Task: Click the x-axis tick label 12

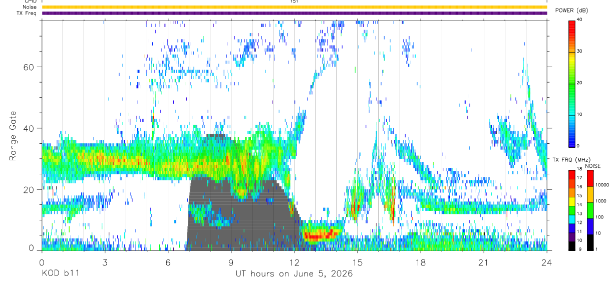Action: point(294,262)
